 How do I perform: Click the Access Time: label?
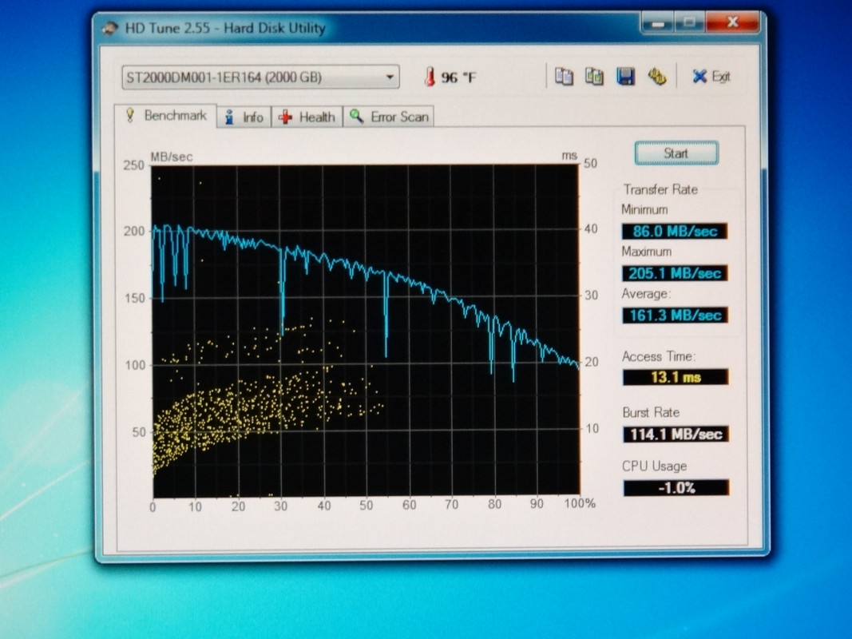coord(658,356)
